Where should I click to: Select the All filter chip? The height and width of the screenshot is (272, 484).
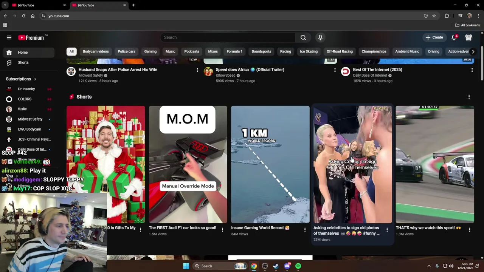click(71, 51)
